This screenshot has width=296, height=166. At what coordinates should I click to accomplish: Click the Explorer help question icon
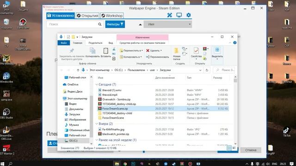point(235,43)
